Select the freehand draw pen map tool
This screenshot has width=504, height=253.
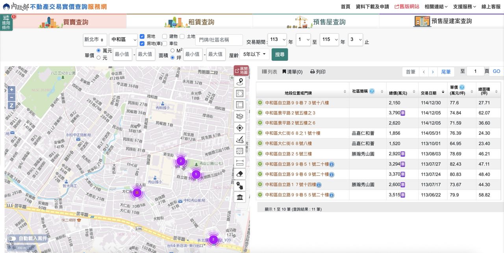(240, 139)
